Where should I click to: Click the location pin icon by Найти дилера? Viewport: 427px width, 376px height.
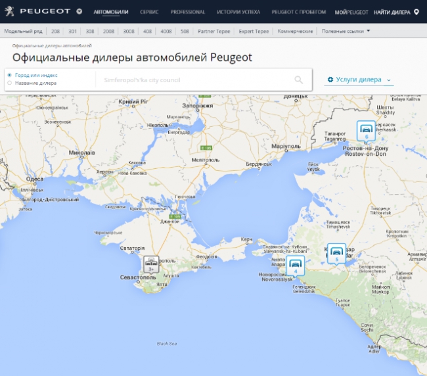point(416,12)
